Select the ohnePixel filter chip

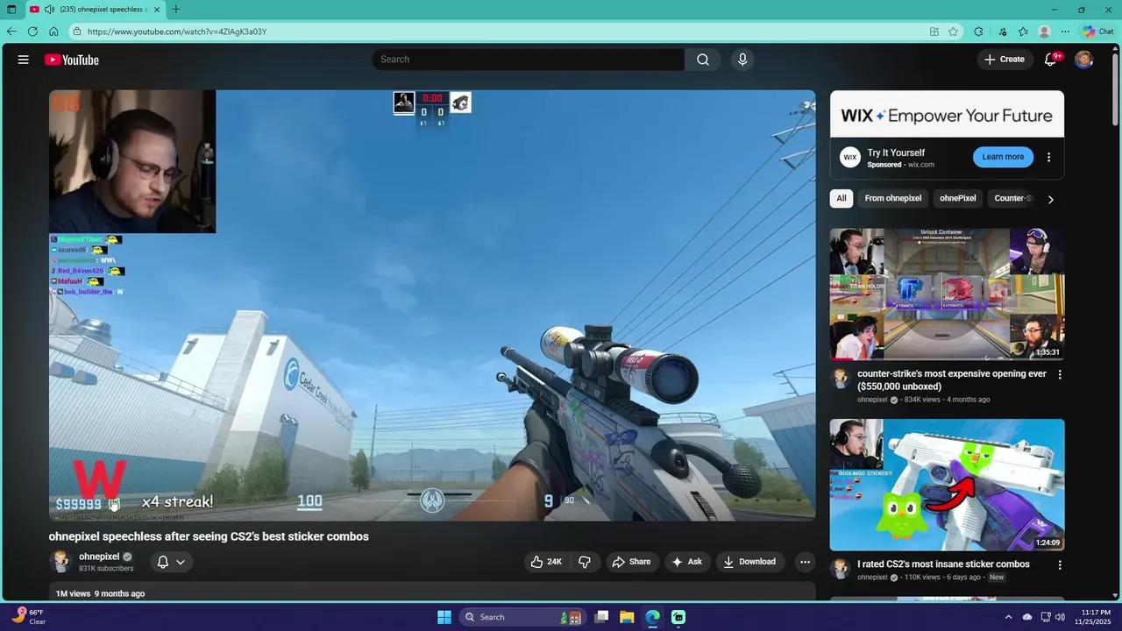pyautogui.click(x=958, y=198)
